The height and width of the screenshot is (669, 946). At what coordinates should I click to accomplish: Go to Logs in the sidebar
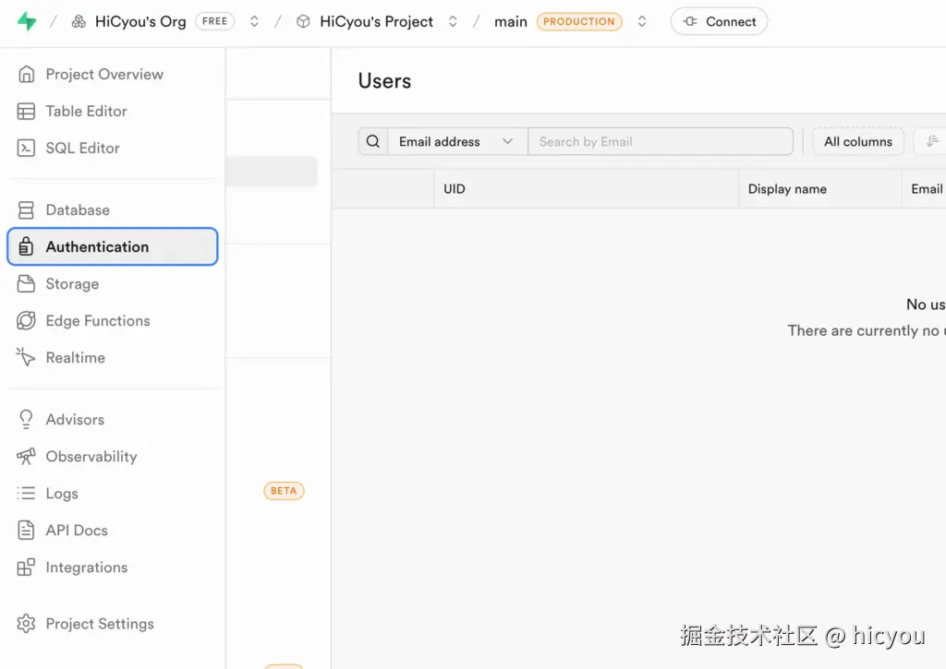(62, 494)
